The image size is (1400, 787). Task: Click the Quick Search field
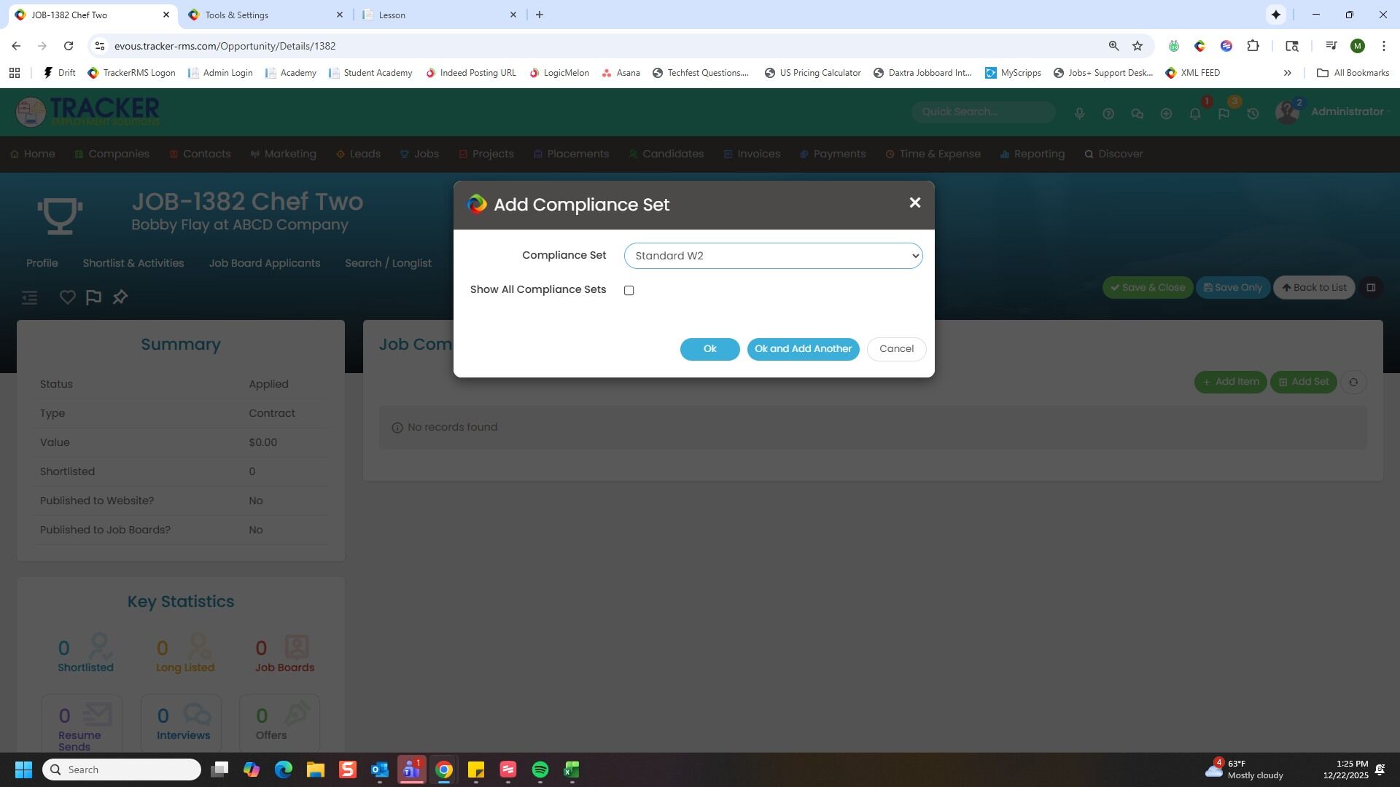point(982,112)
